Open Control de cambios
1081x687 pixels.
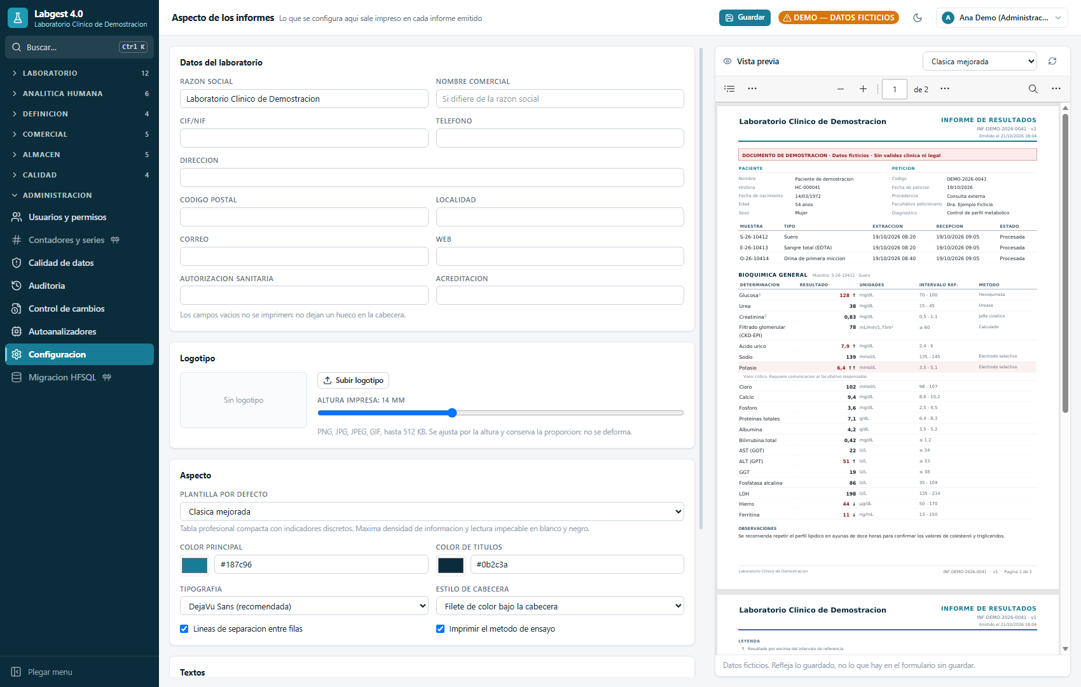(x=79, y=309)
